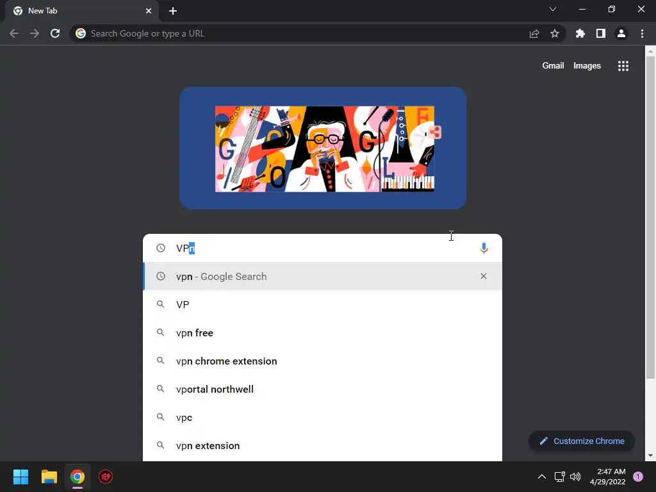
Task: Close the New Tab tab
Action: coord(149,11)
